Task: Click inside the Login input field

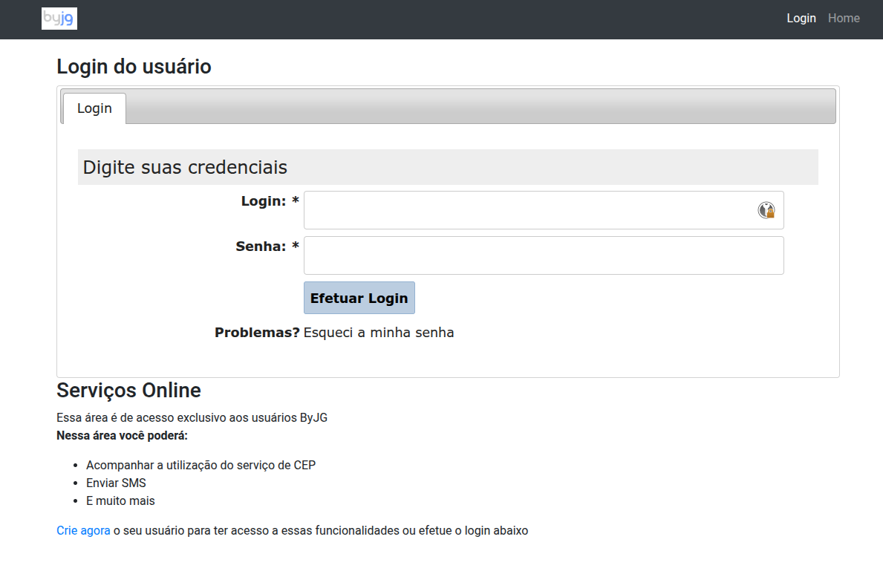Action: pos(520,210)
